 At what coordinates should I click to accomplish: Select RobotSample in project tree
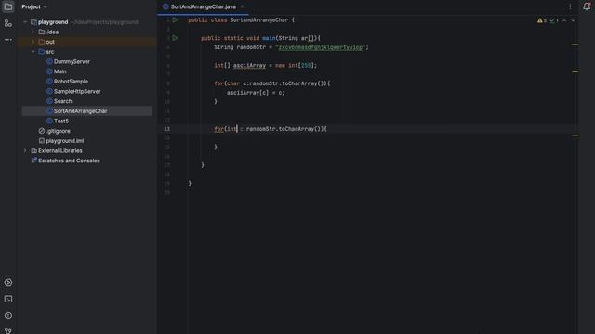coord(71,82)
